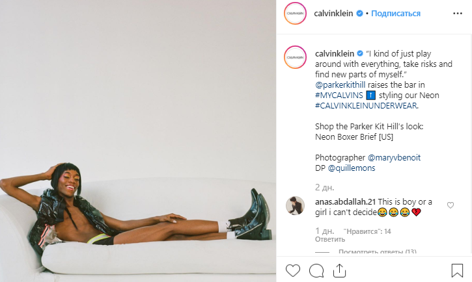472x282 pixels.
Task: Expand Посмотреть ответы (13) replies
Action: (x=378, y=251)
